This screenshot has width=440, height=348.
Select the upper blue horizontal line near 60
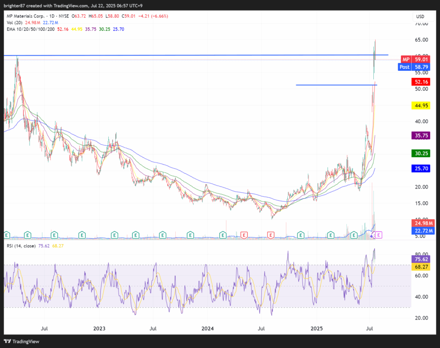click(x=196, y=55)
